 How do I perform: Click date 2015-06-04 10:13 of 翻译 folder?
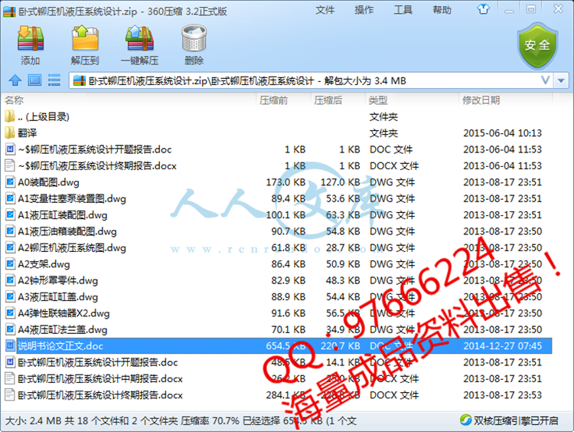[x=502, y=133]
